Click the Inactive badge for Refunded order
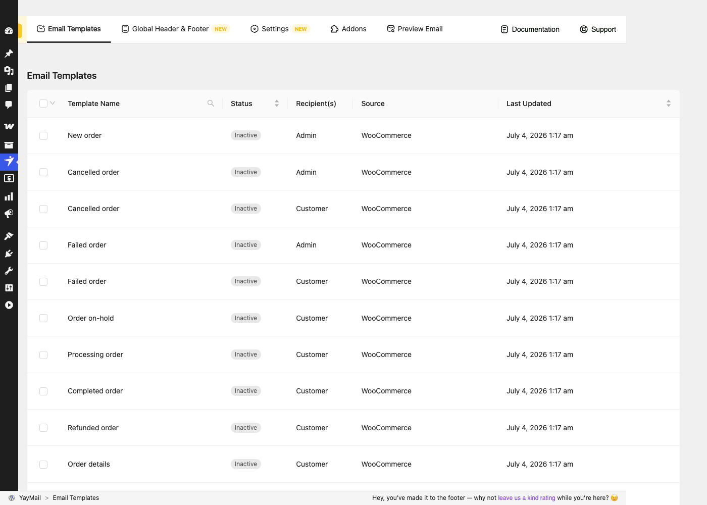This screenshot has height=505, width=707. pyautogui.click(x=246, y=428)
